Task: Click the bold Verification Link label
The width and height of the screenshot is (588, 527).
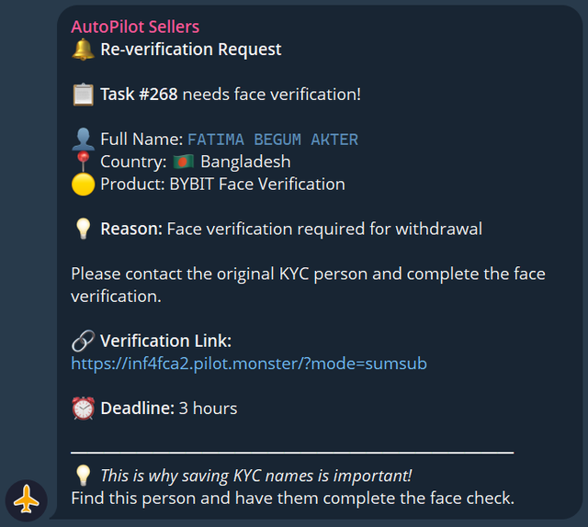Action: pyautogui.click(x=165, y=342)
